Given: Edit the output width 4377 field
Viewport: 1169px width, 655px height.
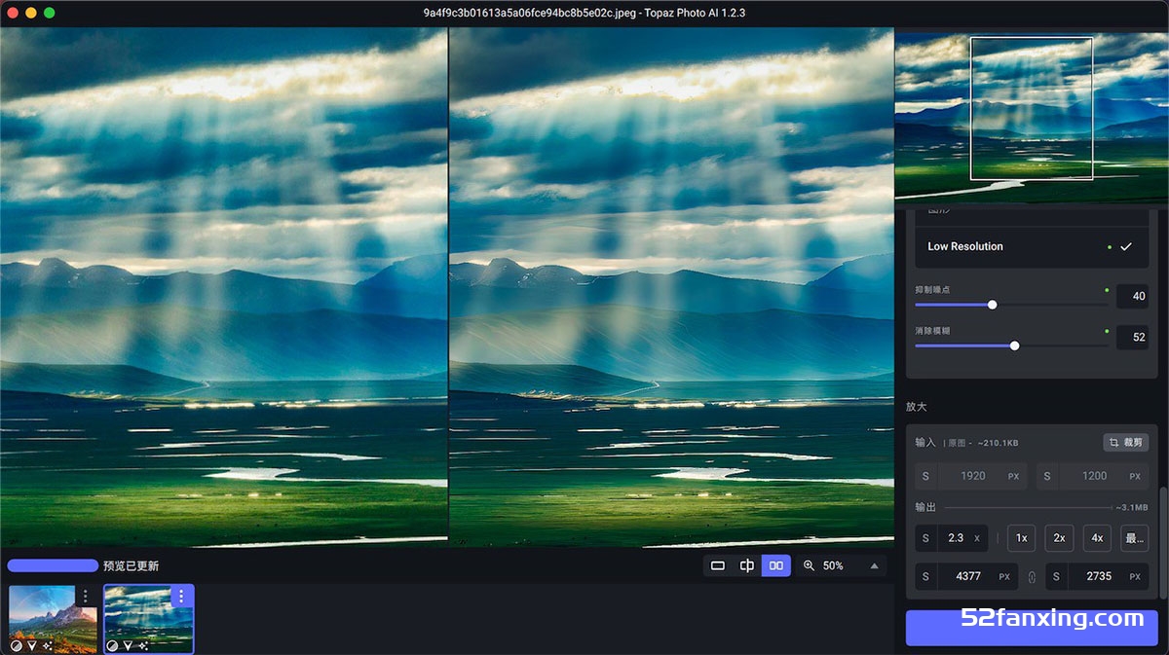Looking at the screenshot, I should pos(966,576).
